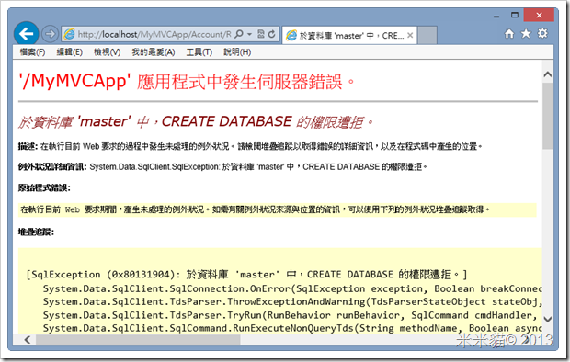Viewport: 570px width, 362px height.
Task: Click the SqlCommand.RunExecuteNonQueryTds stack line
Action: (x=292, y=328)
